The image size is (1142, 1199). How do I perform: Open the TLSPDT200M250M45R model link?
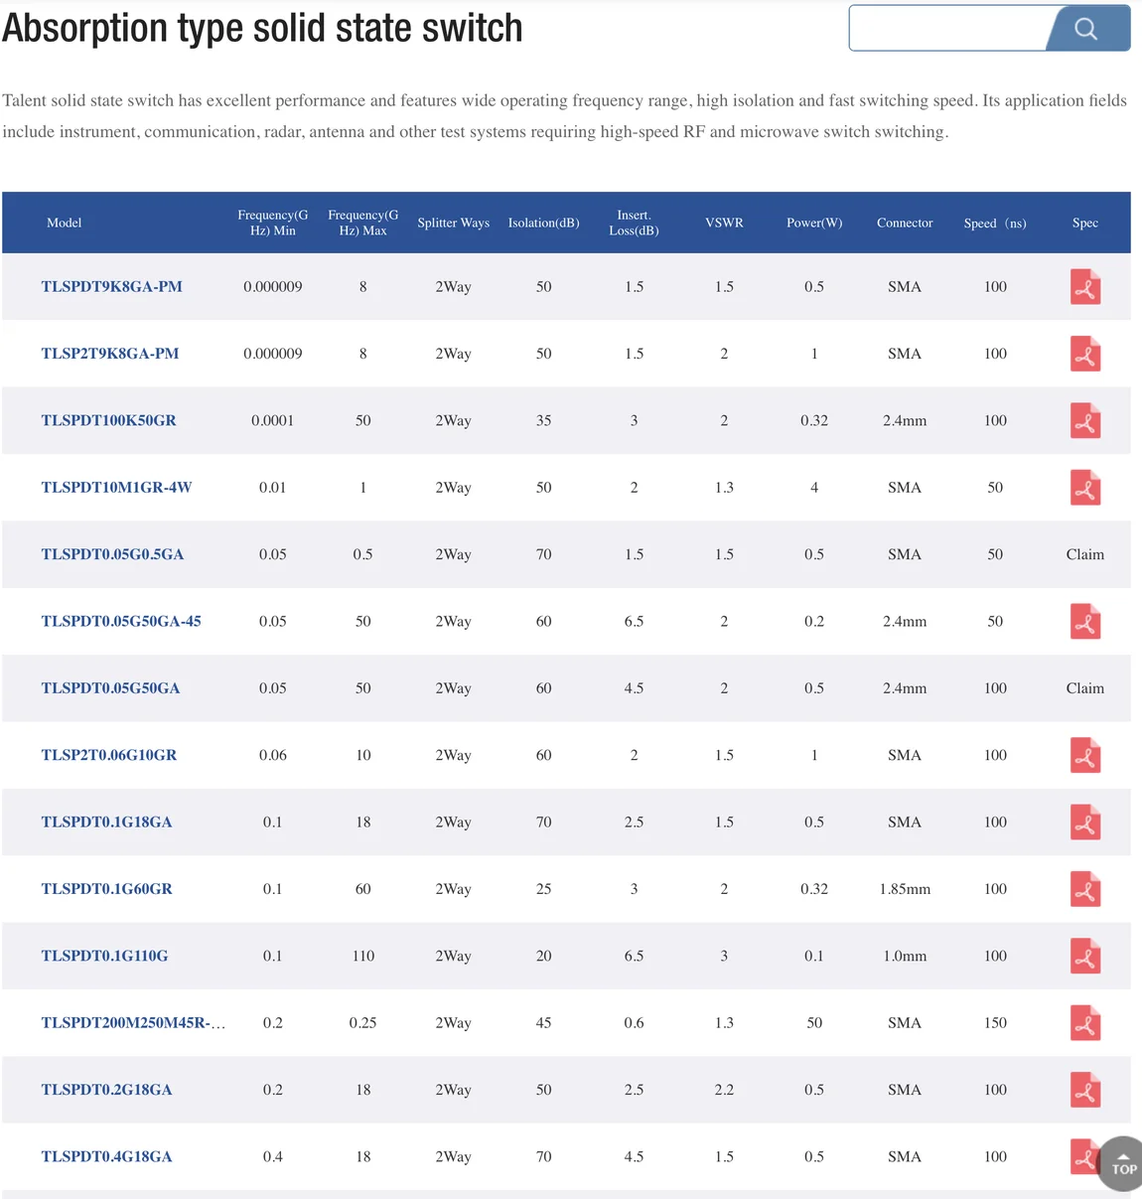pos(133,1023)
